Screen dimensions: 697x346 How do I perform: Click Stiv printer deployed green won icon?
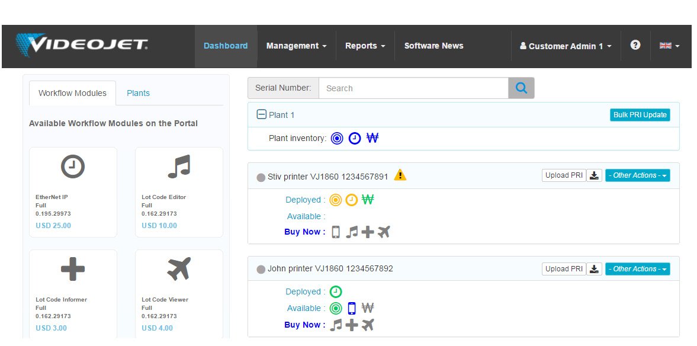(368, 200)
